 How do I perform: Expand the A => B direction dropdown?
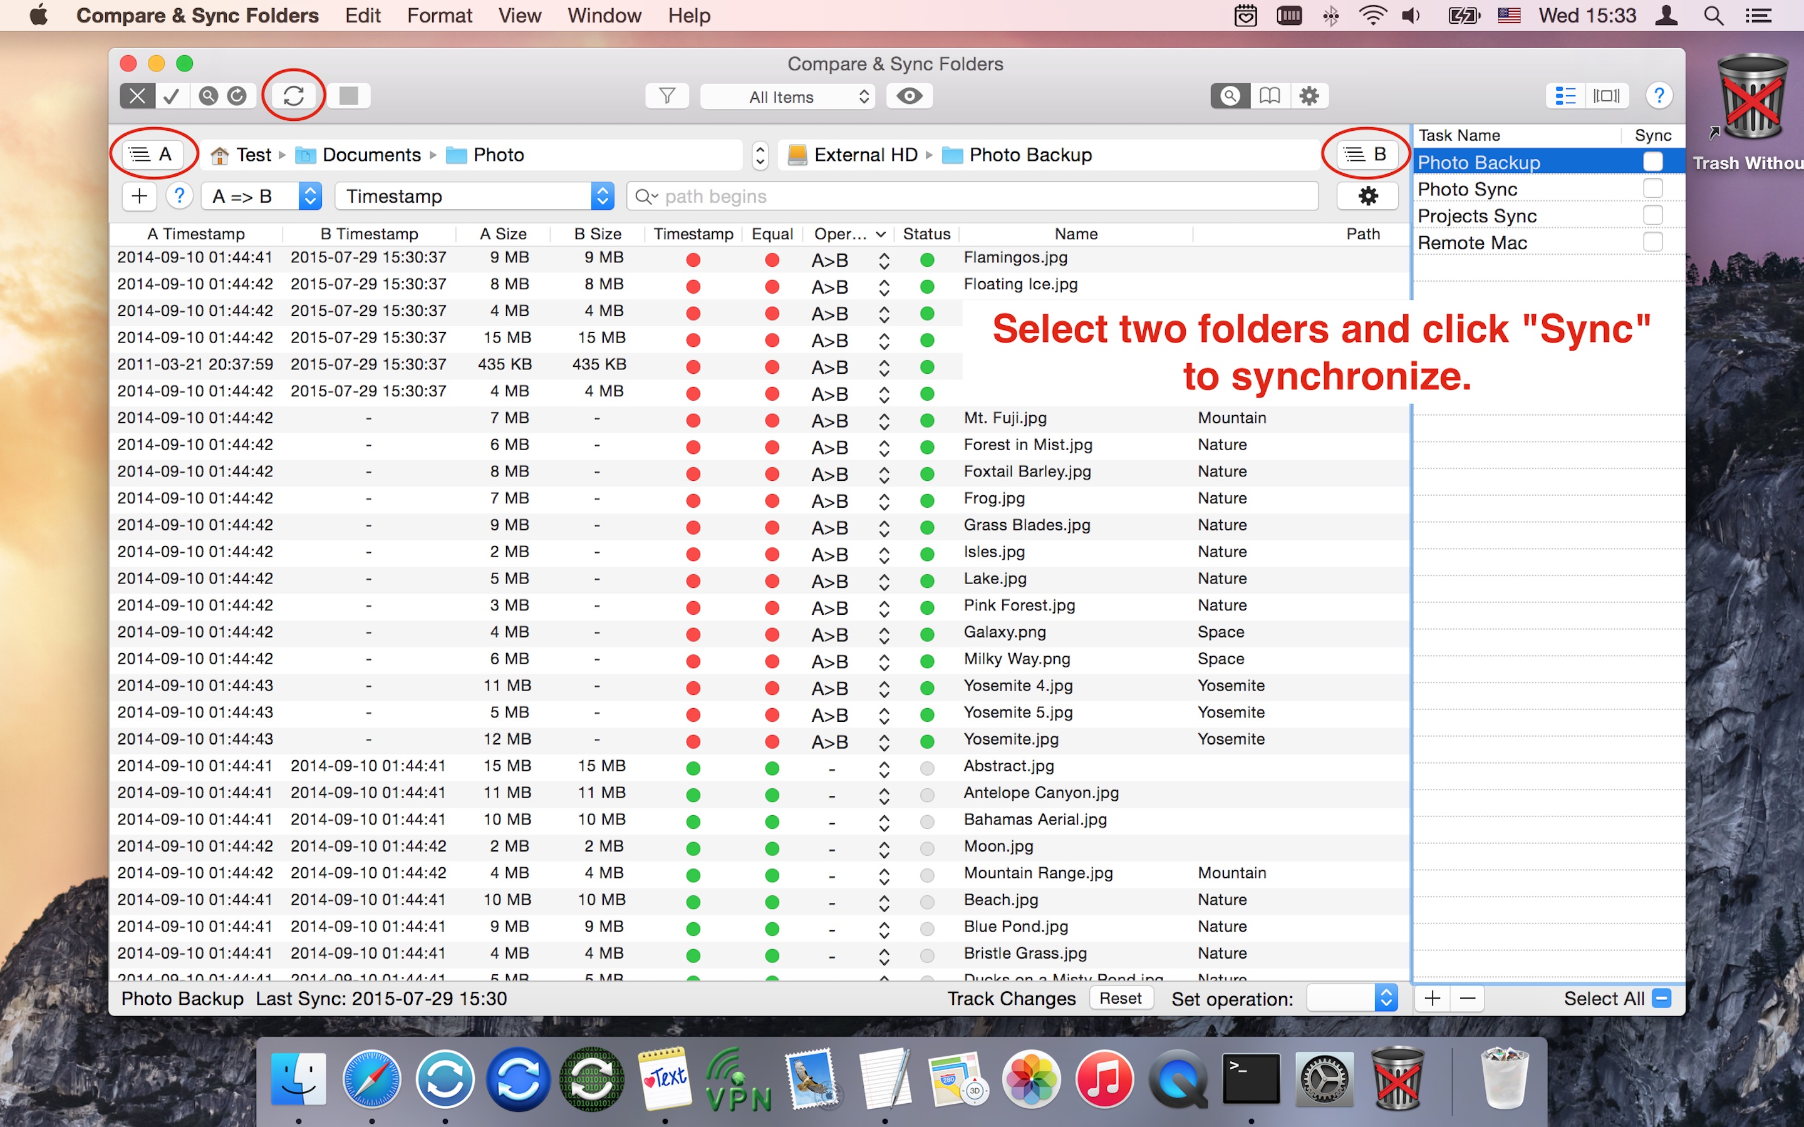point(261,196)
